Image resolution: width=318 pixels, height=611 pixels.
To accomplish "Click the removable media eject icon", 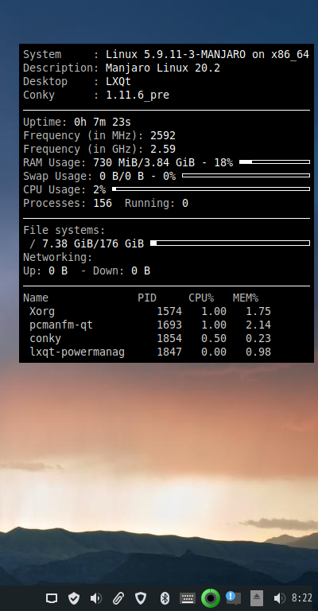I will coord(257,598).
